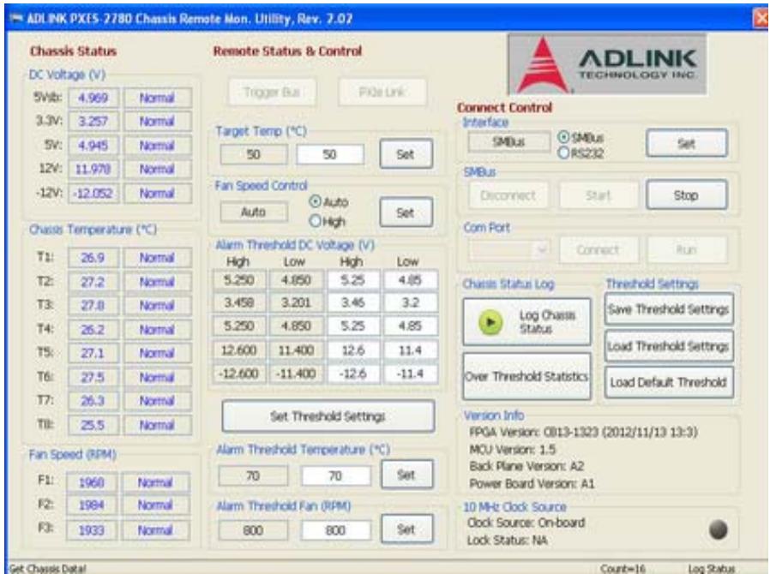This screenshot has width=770, height=574.
Task: Select the SMBus interface radio button
Action: (563, 137)
